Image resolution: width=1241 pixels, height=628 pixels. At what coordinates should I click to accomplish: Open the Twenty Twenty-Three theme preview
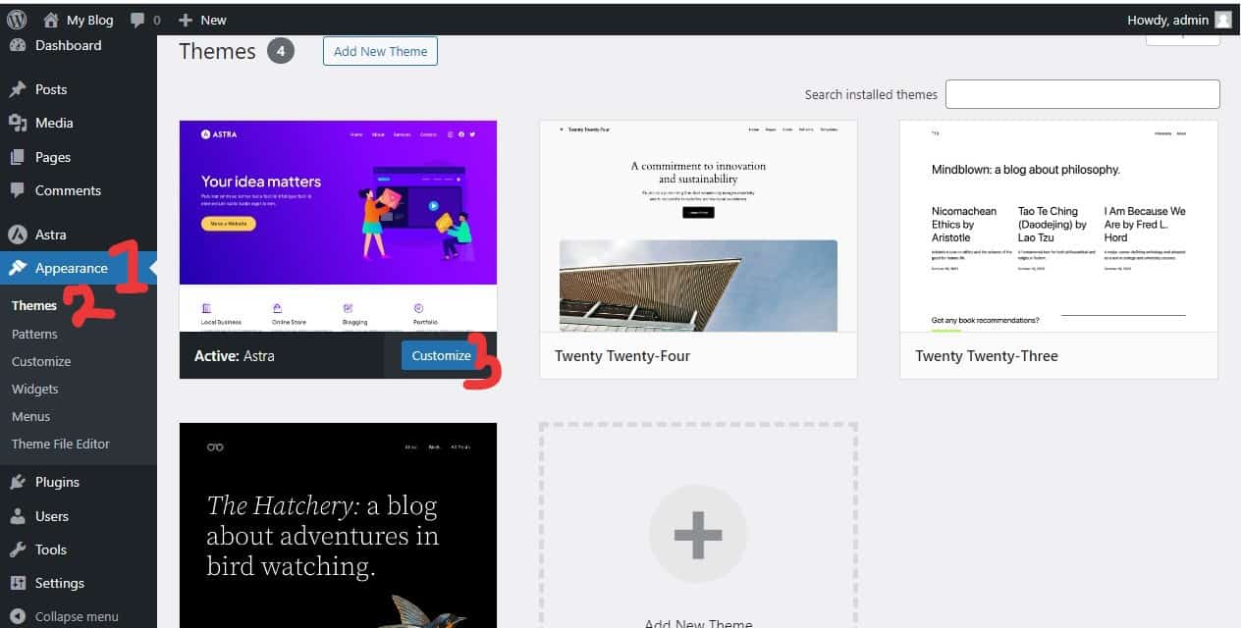(1058, 227)
